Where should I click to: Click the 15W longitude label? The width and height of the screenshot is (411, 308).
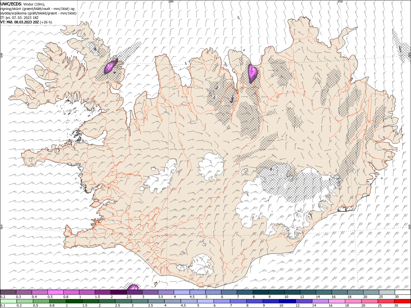click(340, 2)
